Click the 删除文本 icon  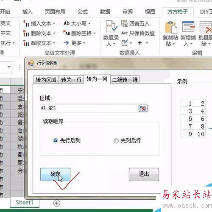click(26, 33)
